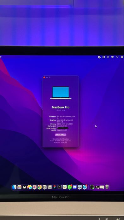Open the first minimized window thumbnail in Dock
124x220 pixels.
(92, 187)
